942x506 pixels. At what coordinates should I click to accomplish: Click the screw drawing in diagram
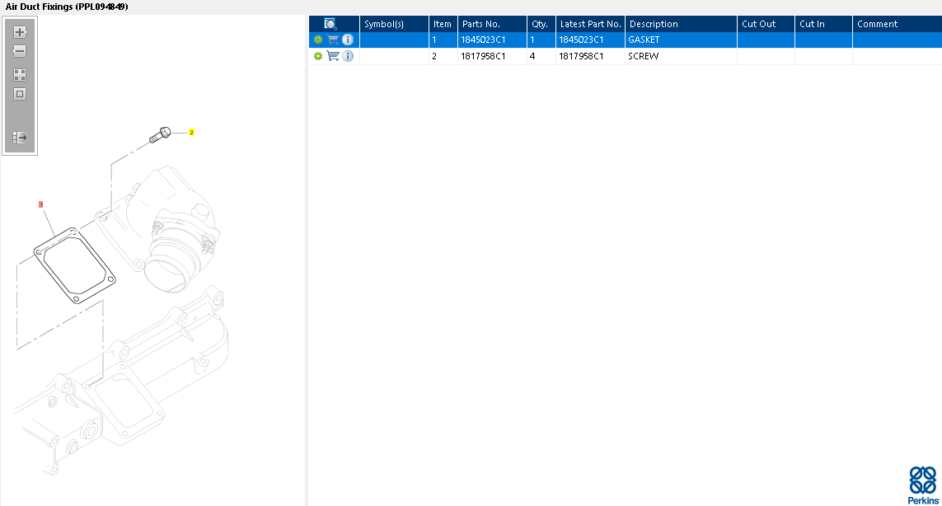pos(160,134)
